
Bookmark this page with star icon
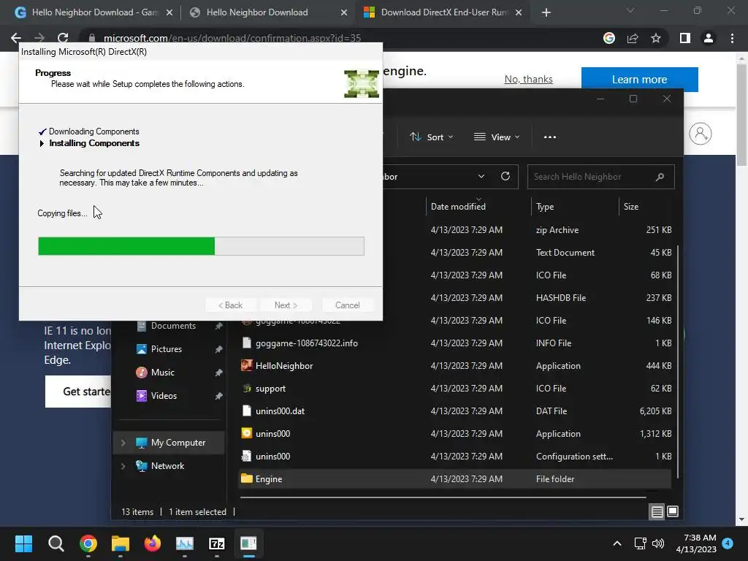tap(656, 38)
